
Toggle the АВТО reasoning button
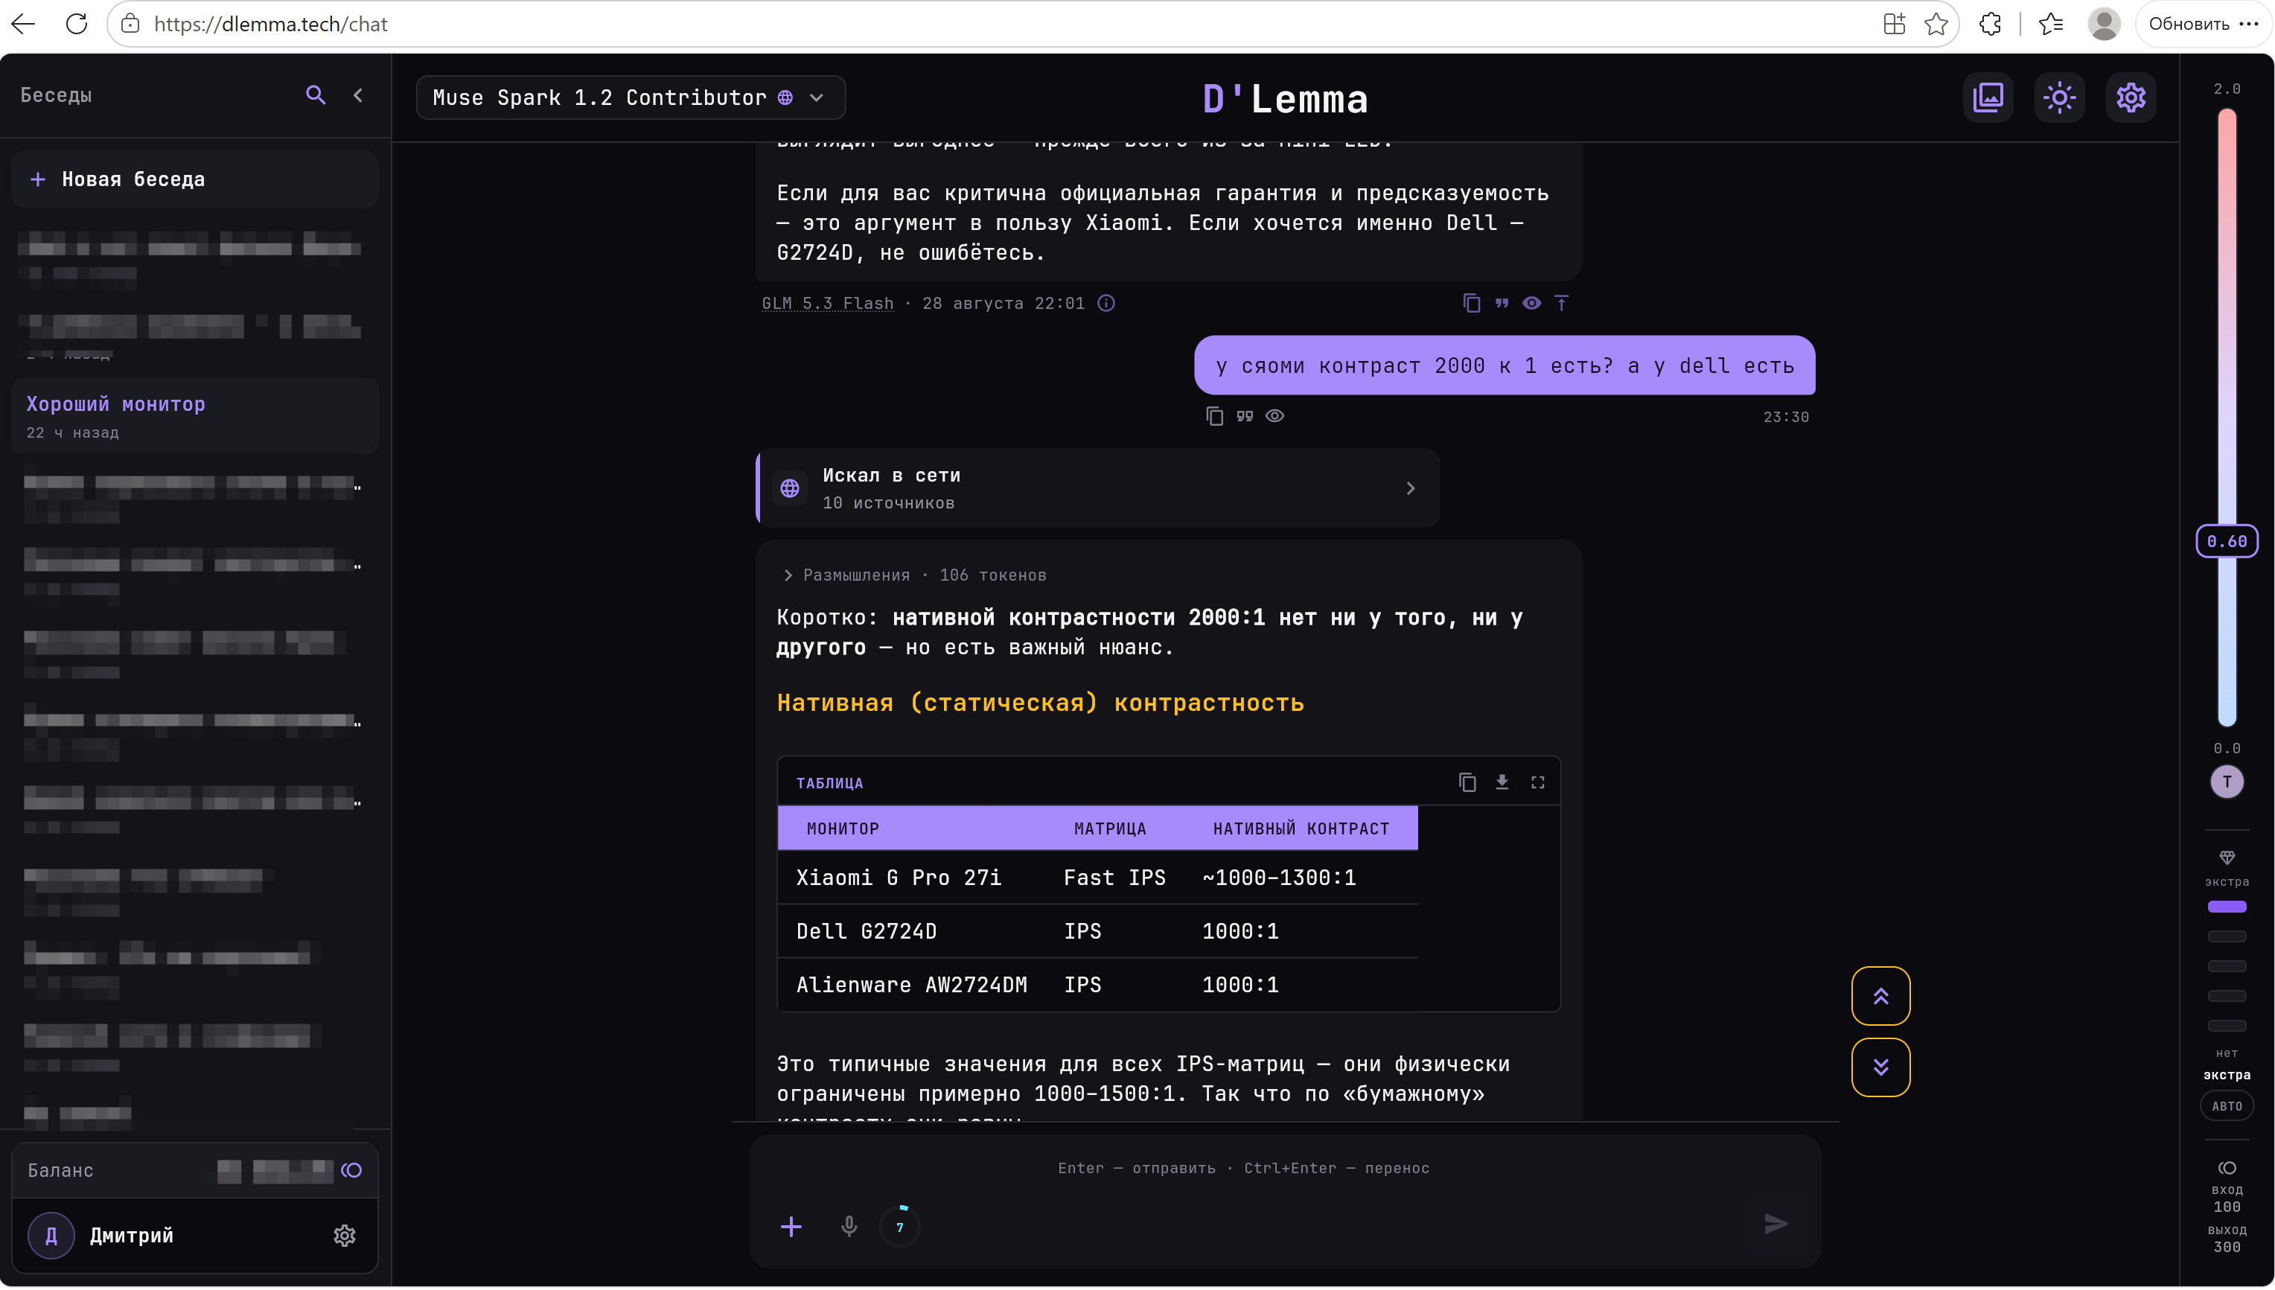click(2227, 1107)
